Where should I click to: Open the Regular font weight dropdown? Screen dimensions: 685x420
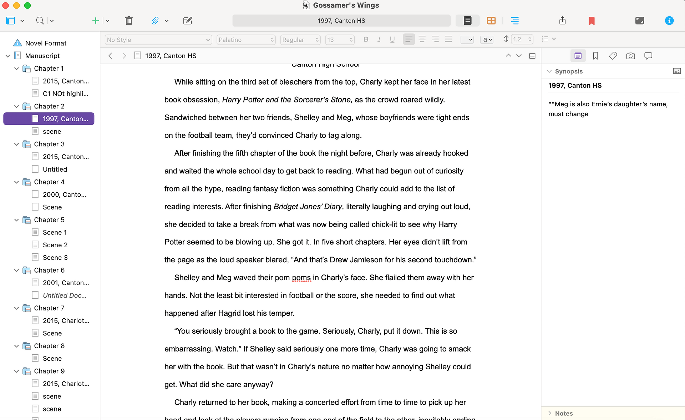point(300,40)
